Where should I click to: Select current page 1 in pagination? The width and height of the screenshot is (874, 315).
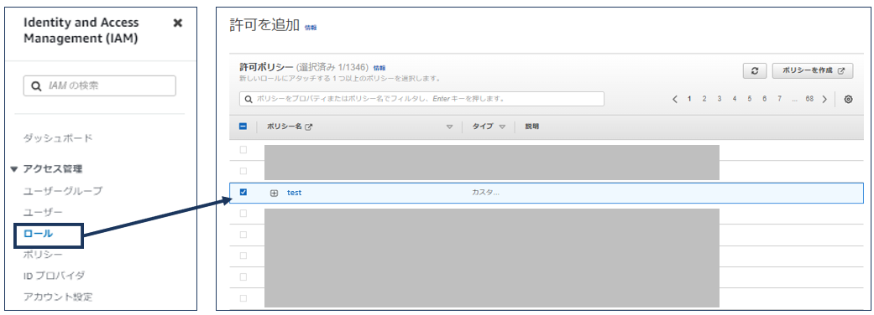(689, 99)
